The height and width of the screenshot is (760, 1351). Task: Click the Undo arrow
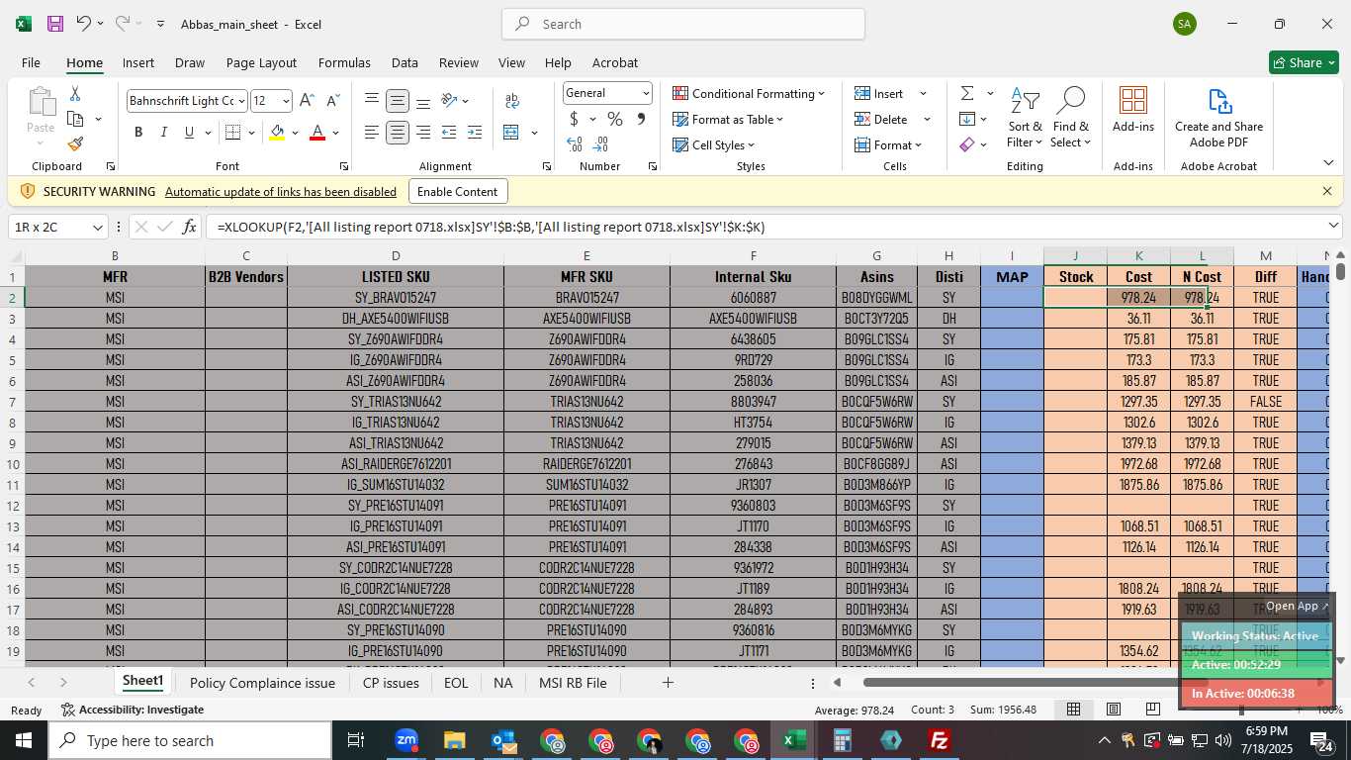coord(84,24)
